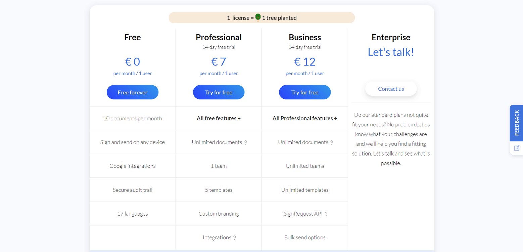Click the Custom branding feature row
The width and height of the screenshot is (523, 252).
(219, 214)
